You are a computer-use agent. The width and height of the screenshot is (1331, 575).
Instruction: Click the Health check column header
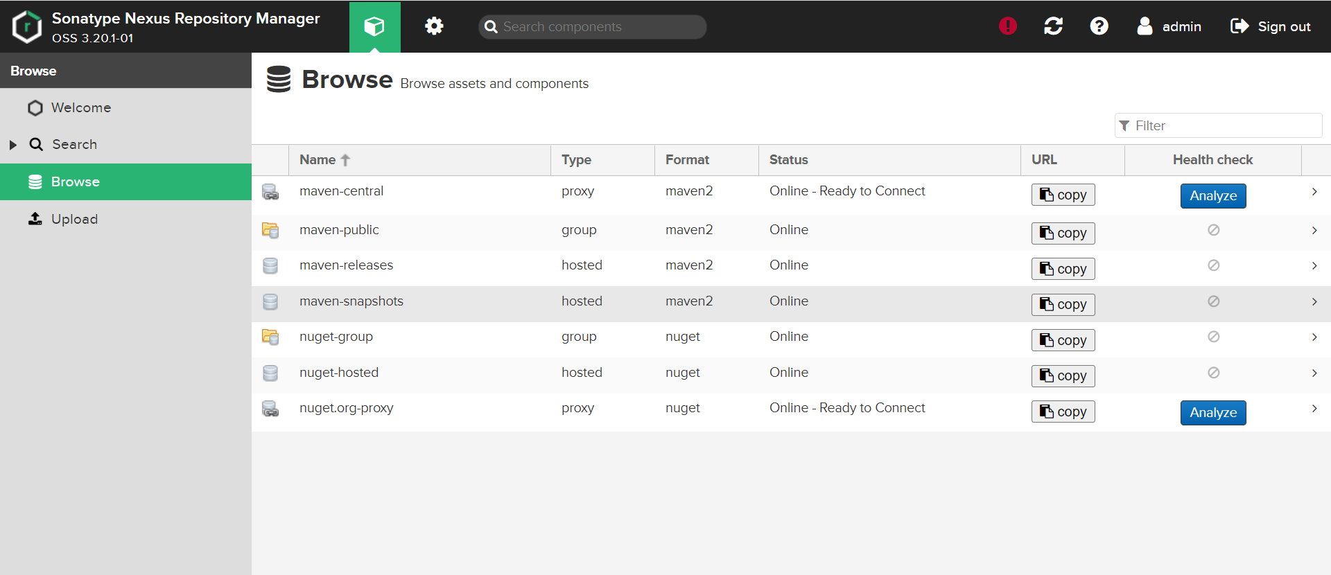click(1212, 160)
